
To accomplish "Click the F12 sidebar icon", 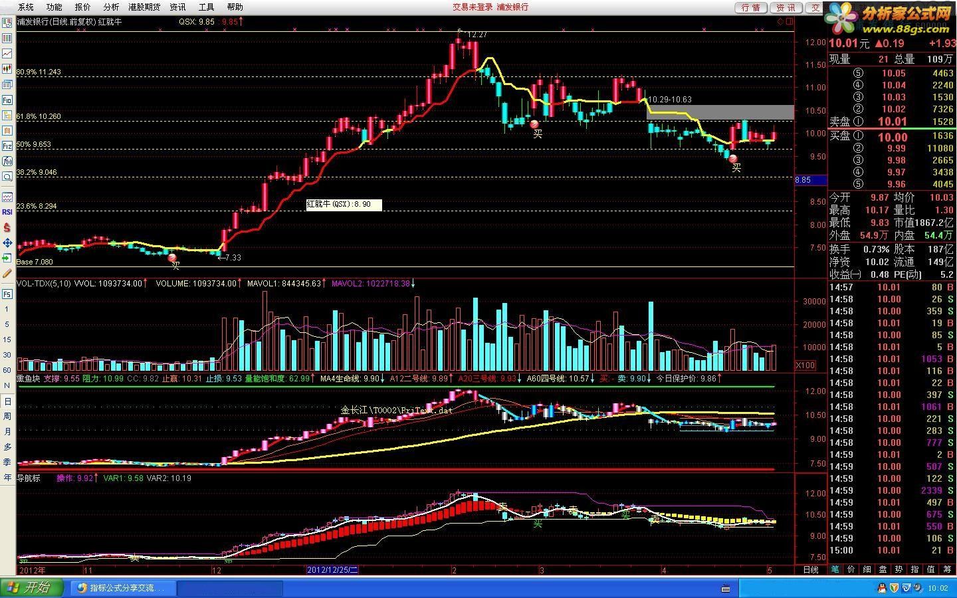I will [x=7, y=146].
